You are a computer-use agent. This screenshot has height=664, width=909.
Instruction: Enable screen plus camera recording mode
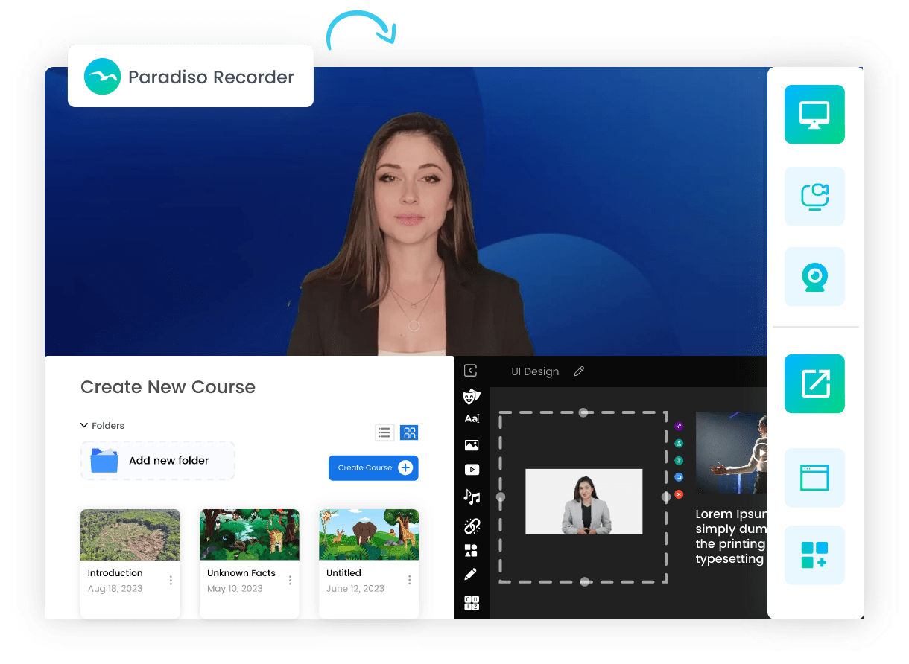click(x=814, y=196)
